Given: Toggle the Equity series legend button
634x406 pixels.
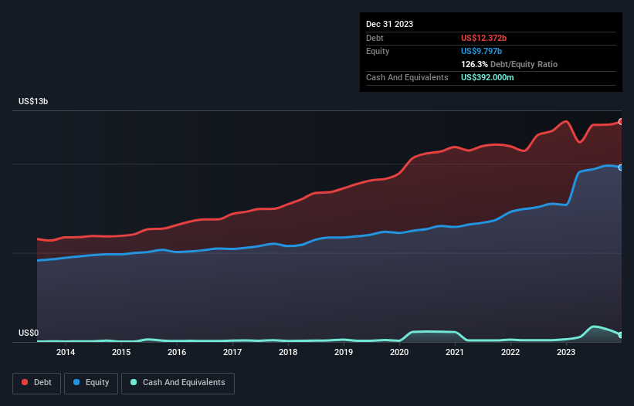Looking at the screenshot, I should pos(91,383).
